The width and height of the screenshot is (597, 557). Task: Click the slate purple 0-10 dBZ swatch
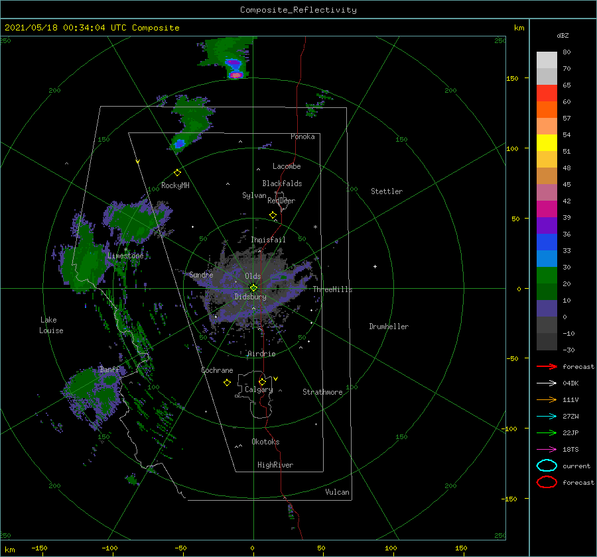tap(547, 309)
